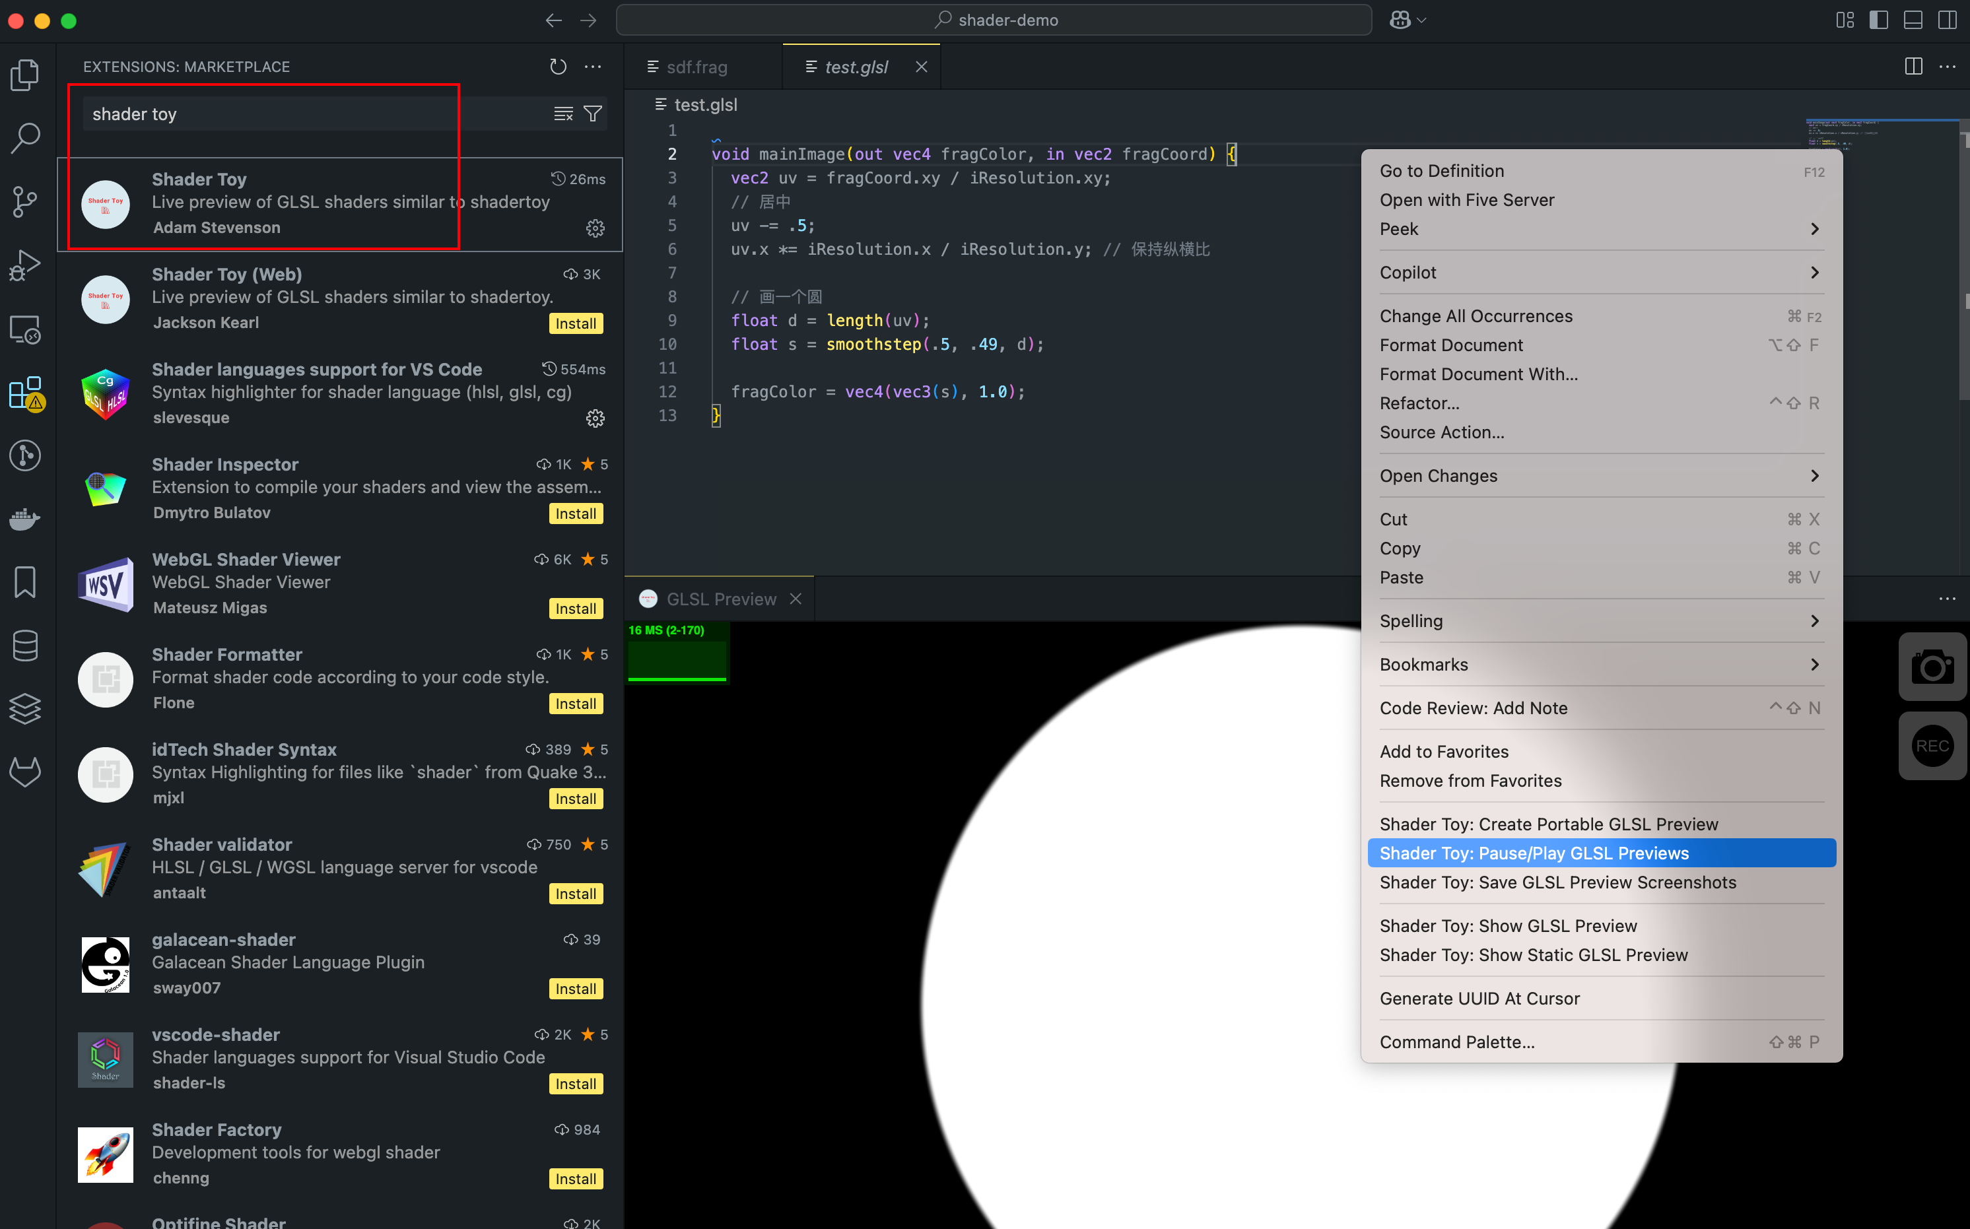The width and height of the screenshot is (1970, 1229).
Task: Open editor more actions ellipsis
Action: coord(1948,67)
